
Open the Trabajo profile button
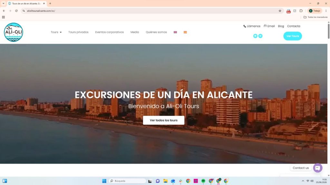315,11
